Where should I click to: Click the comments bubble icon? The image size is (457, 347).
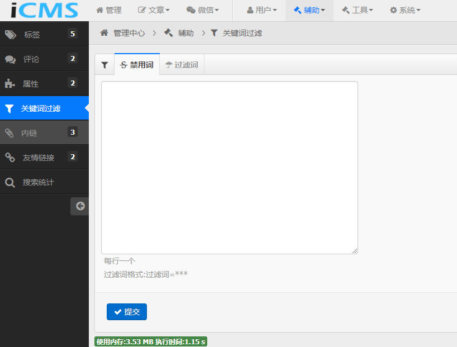(x=11, y=59)
